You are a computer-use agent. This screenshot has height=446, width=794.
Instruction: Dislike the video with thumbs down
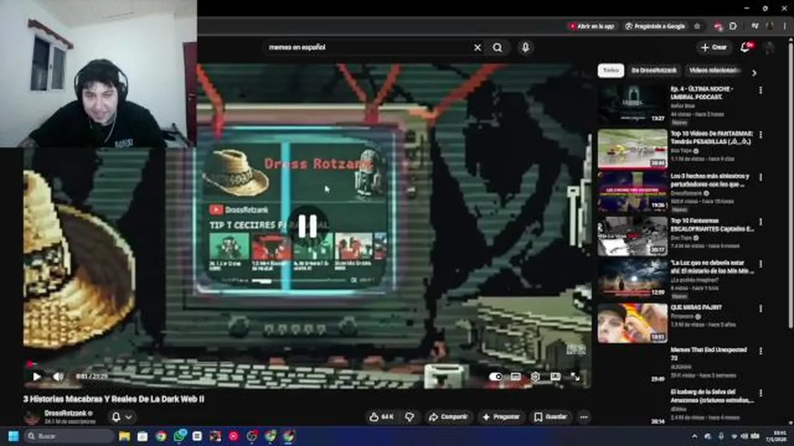409,417
